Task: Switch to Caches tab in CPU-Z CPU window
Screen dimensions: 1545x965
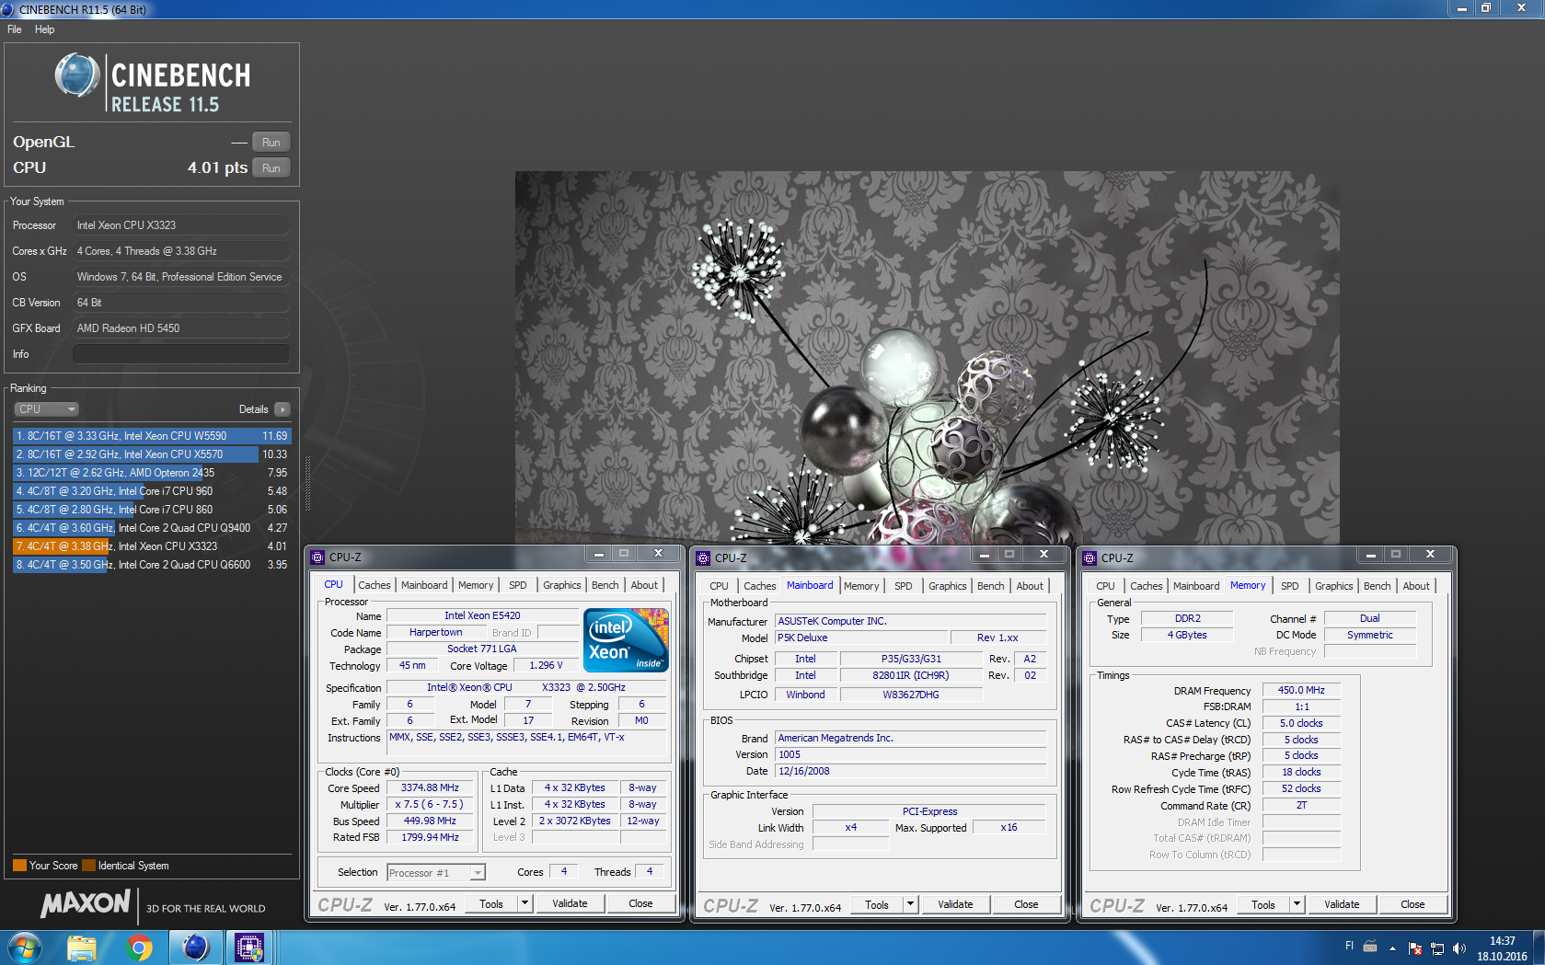Action: [x=374, y=585]
